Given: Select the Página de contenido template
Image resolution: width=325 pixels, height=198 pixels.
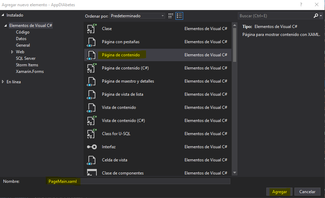Looking at the screenshot, I should (121, 55).
